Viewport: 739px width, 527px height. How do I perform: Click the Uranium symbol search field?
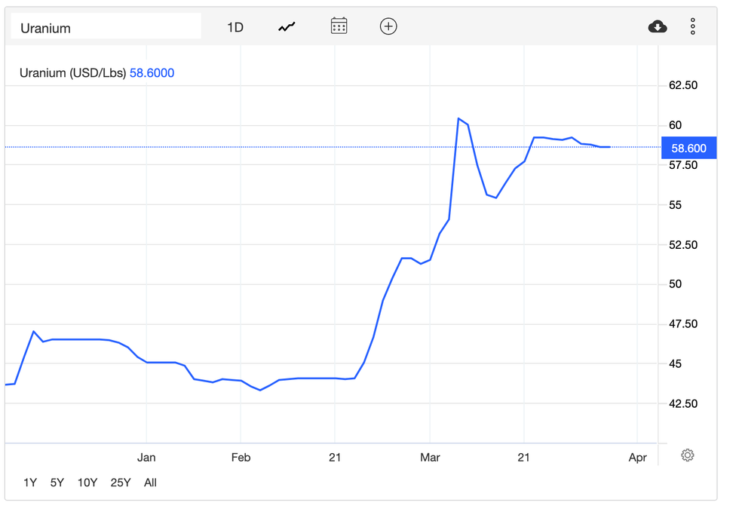coord(106,28)
